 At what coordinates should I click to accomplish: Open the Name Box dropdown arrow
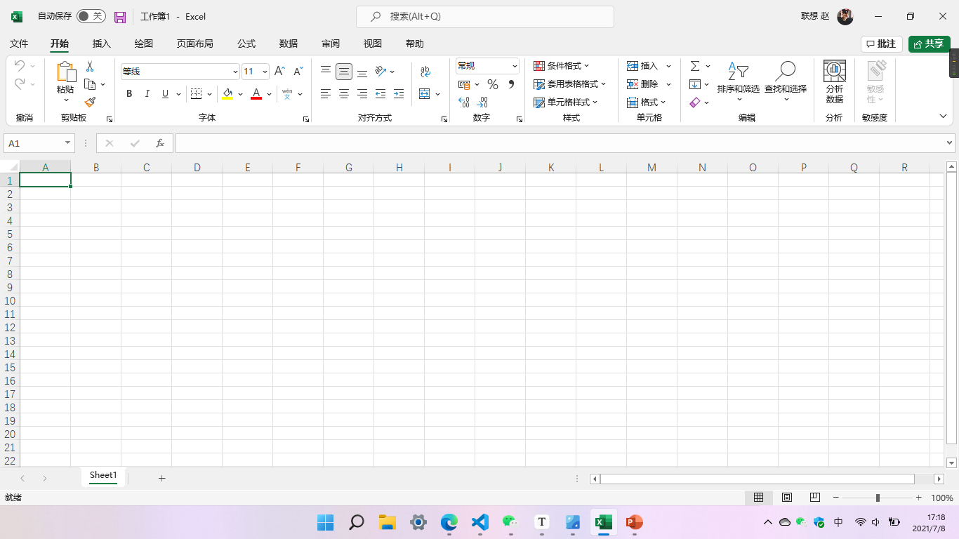pos(68,143)
